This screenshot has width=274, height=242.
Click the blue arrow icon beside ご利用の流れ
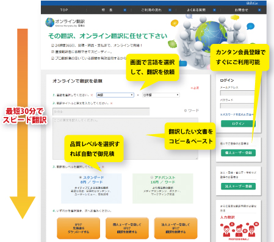(x=170, y=10)
